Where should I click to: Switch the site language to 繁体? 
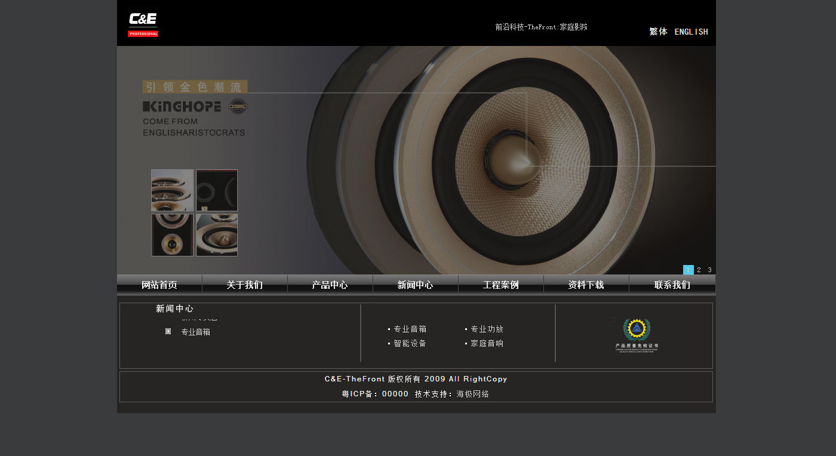click(x=659, y=32)
